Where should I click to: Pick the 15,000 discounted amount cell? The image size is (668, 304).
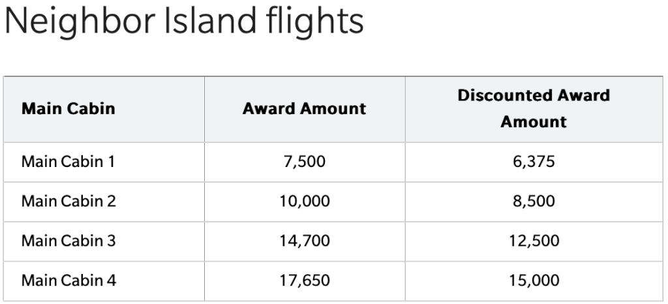click(x=534, y=281)
